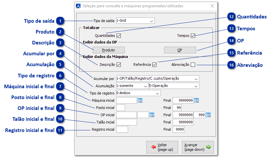Close the Seleção para consulta dialog
The image size is (272, 159).
point(212,6)
